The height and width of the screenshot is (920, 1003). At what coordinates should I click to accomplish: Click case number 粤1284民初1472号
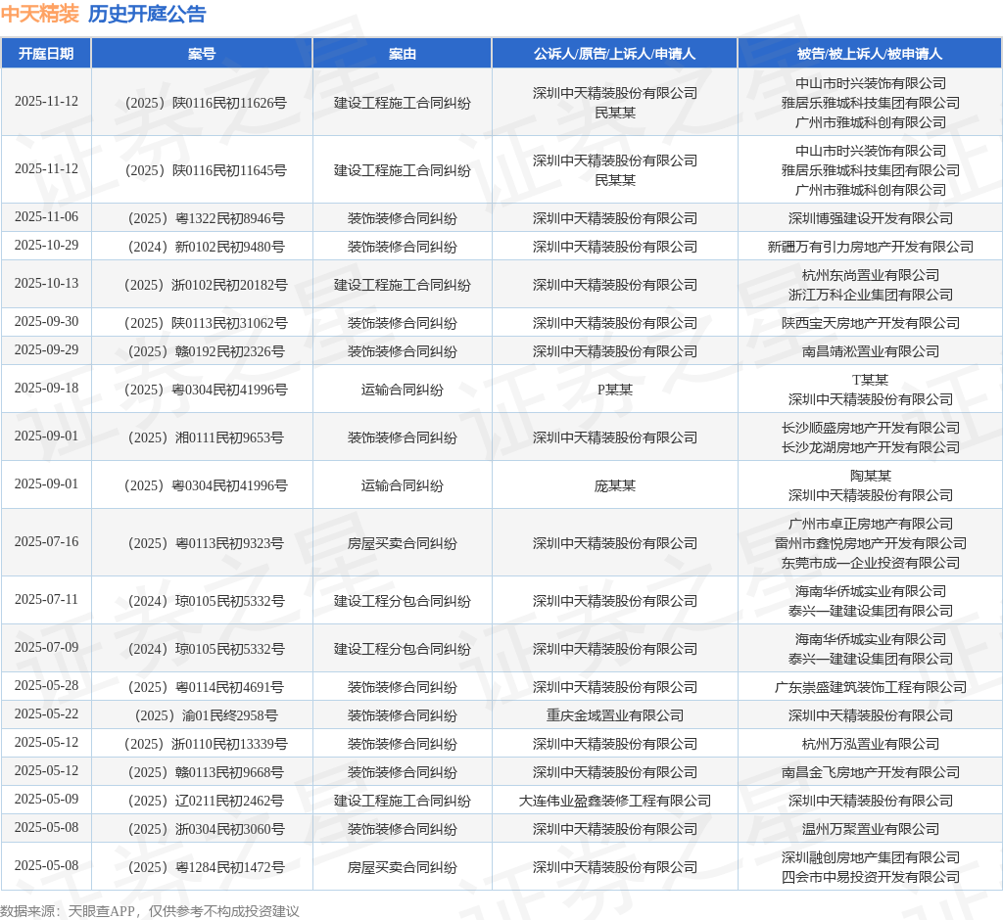click(206, 867)
